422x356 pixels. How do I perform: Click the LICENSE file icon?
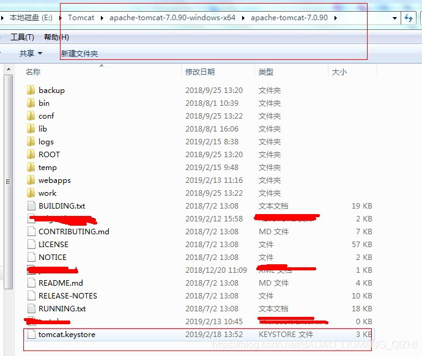[31, 244]
